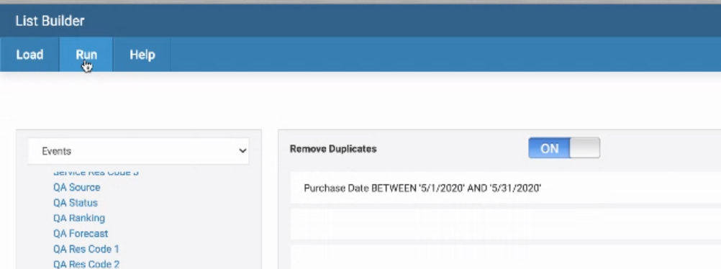Open the Load menu
This screenshot has width=721, height=269.
pos(30,55)
